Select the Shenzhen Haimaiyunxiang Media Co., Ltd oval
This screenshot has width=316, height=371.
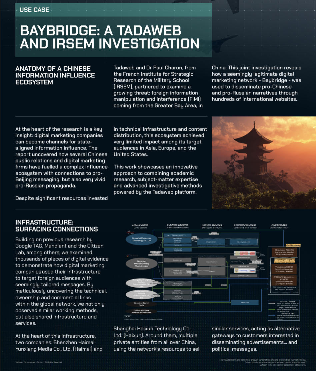click(x=141, y=264)
